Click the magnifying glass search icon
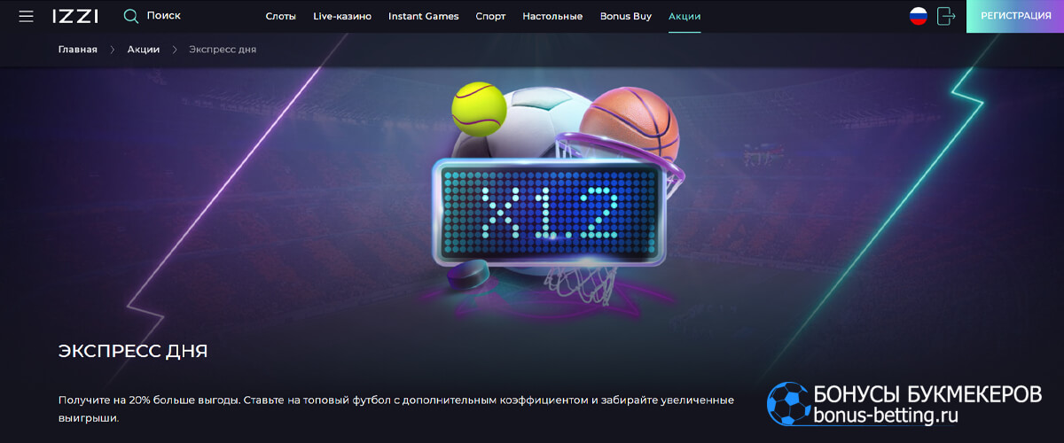Viewport: 1064px width, 443px height. point(131,16)
